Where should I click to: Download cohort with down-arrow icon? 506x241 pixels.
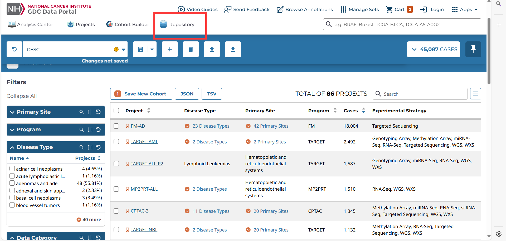233,49
